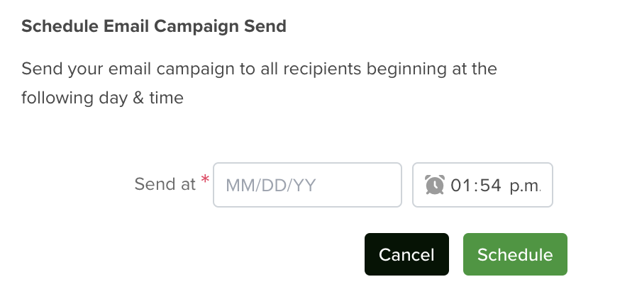The height and width of the screenshot is (289, 637).
Task: Click the green Schedule button
Action: [x=515, y=254]
